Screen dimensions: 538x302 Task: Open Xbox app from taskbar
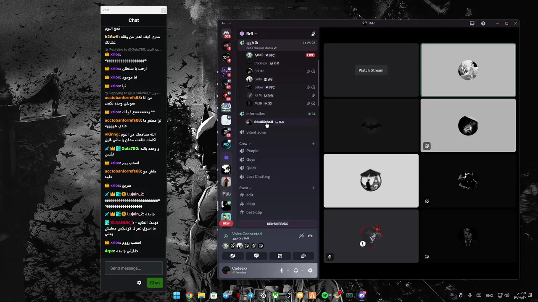275,296
